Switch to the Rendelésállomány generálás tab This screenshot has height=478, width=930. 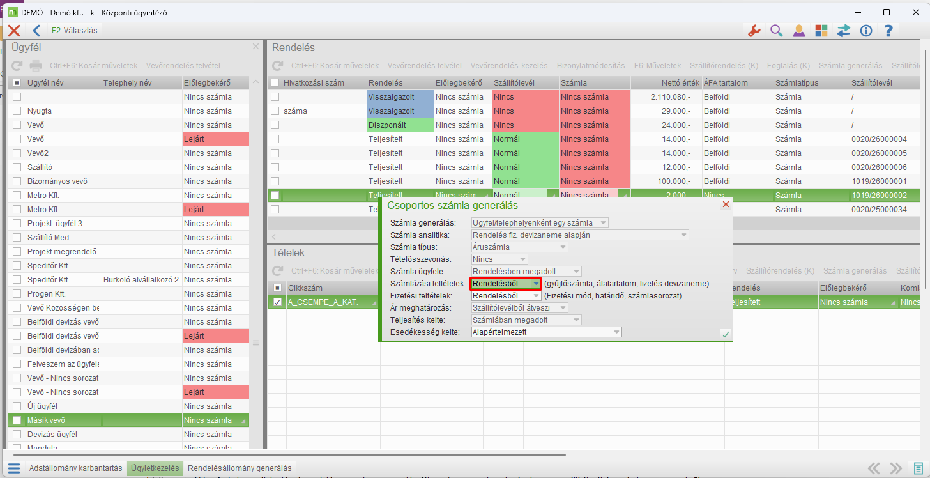click(x=240, y=468)
